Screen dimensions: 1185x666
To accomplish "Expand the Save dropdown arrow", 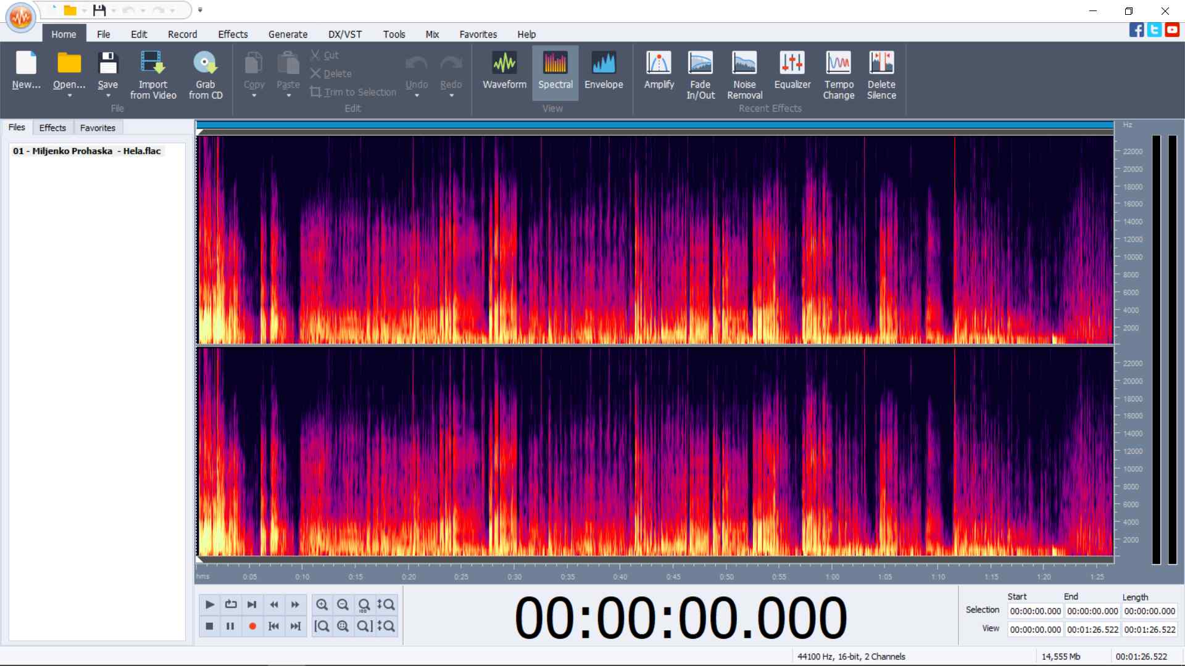I will (108, 96).
